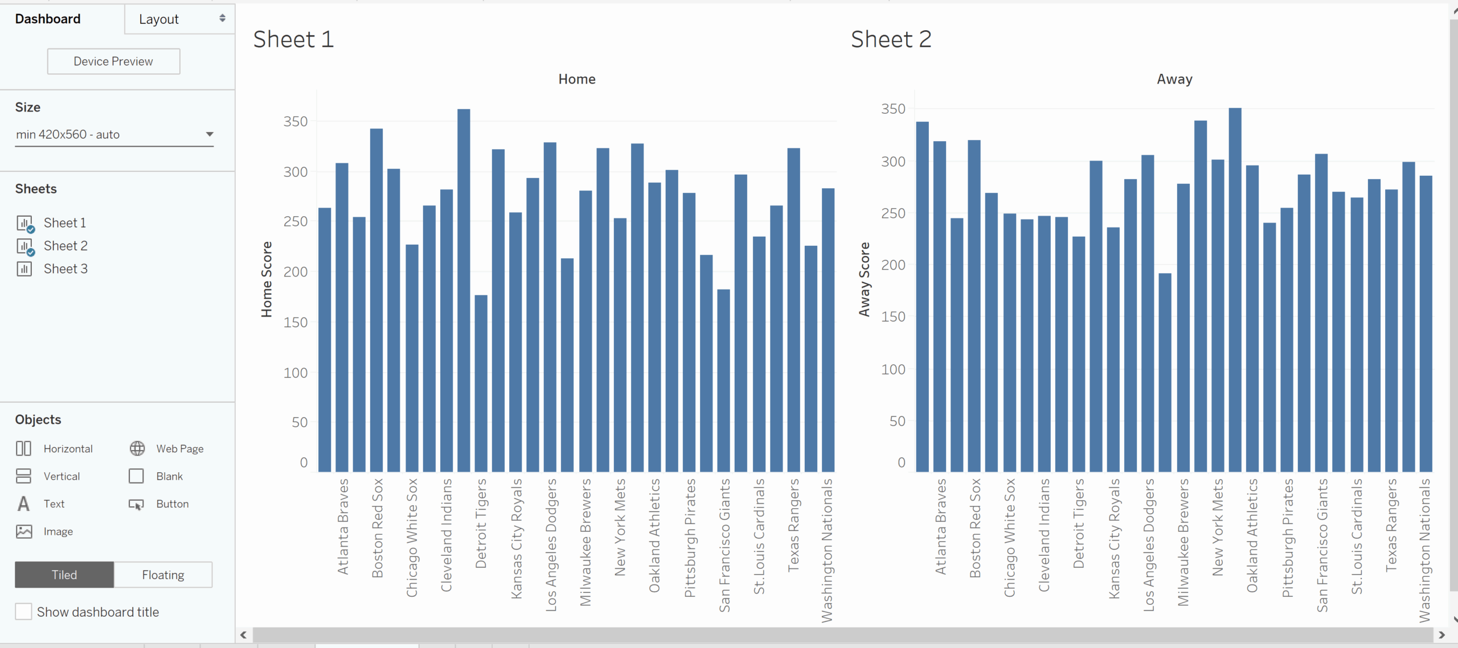Viewport: 1458px width, 648px height.
Task: Click the Text object icon
Action: point(24,503)
